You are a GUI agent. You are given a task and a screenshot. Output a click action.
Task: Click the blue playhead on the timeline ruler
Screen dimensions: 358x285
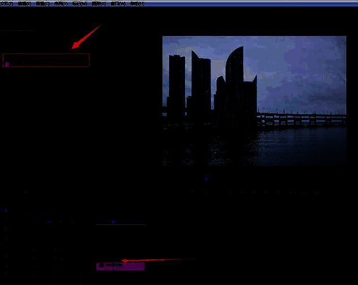113,222
